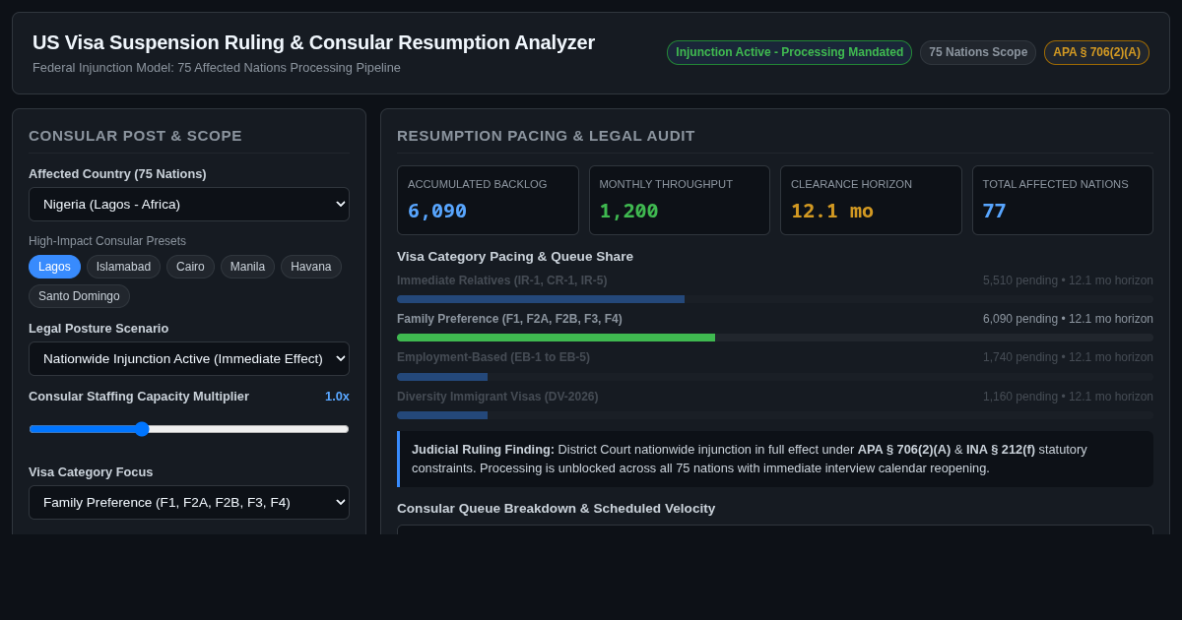This screenshot has width=1182, height=620.
Task: Click the Injunction Active status badge
Action: (789, 52)
